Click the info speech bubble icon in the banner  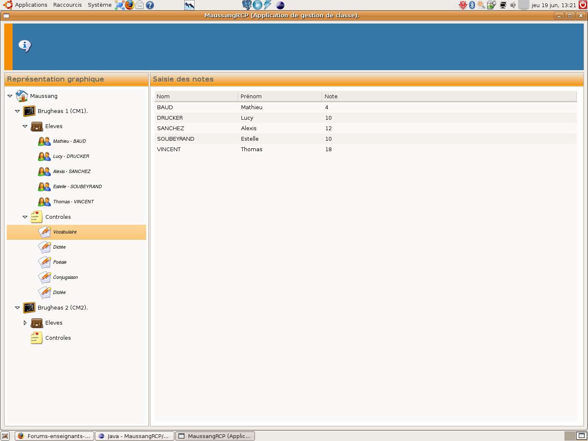pos(25,46)
